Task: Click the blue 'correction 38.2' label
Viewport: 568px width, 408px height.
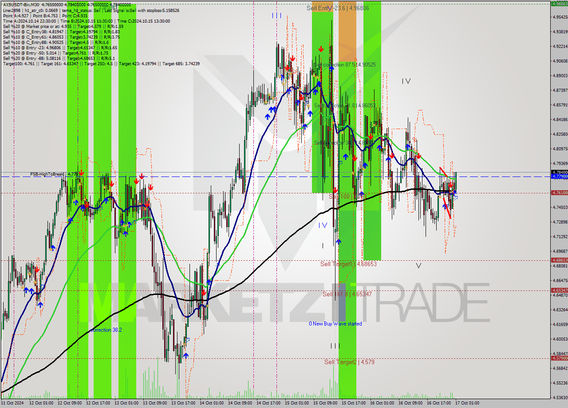Action: (106, 330)
